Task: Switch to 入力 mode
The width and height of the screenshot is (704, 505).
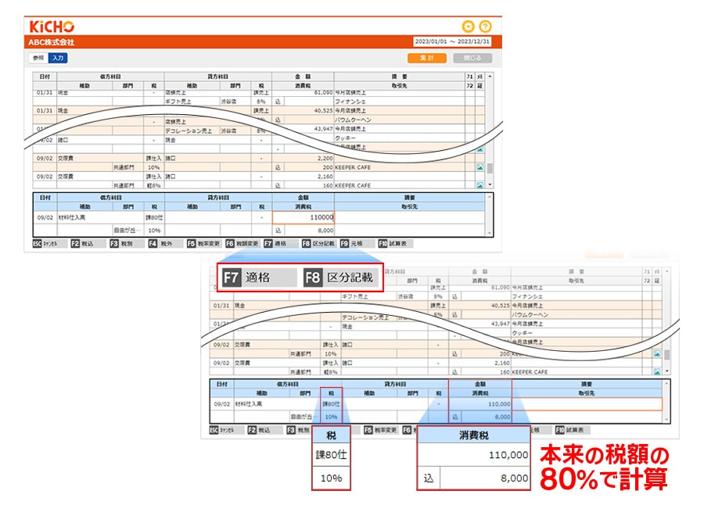Action: point(56,58)
